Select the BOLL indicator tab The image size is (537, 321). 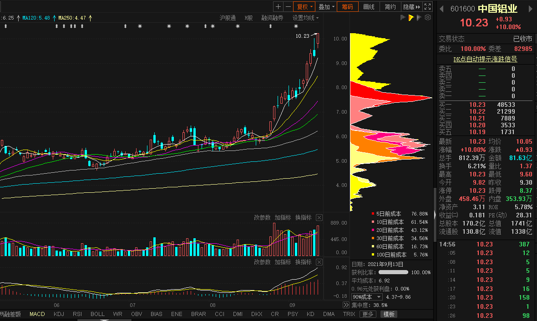97,314
